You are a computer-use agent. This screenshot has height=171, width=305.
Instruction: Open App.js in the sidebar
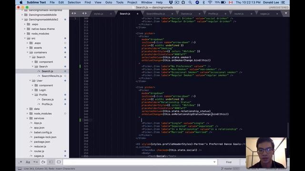pos(38,123)
